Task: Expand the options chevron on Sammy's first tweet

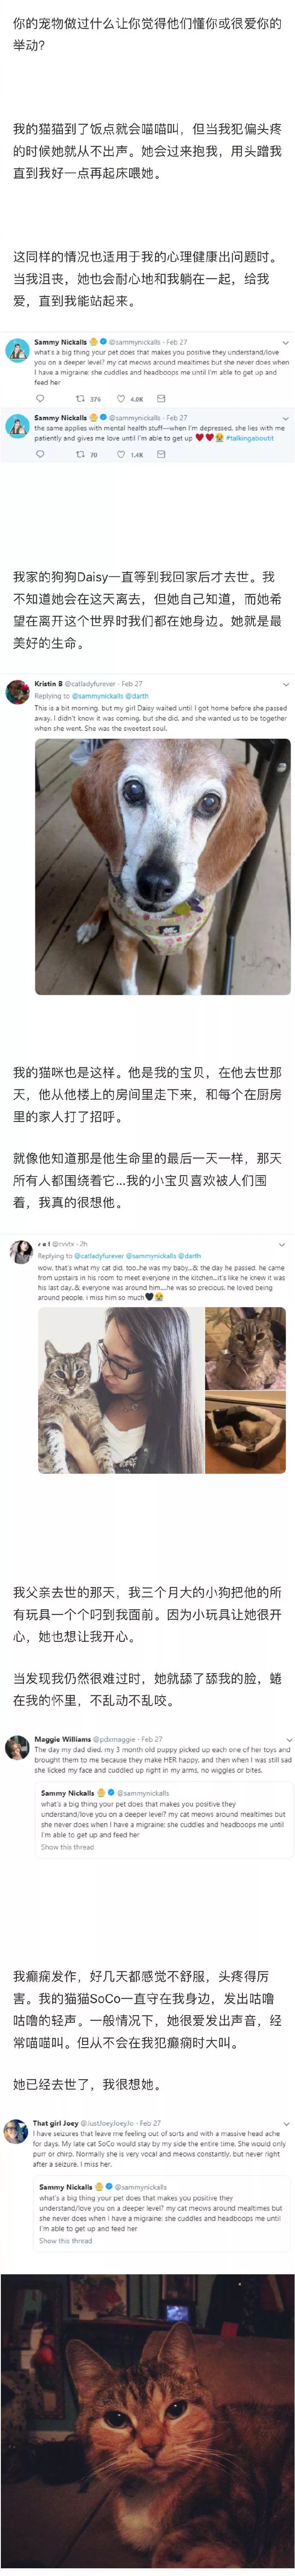Action: pos(286,342)
